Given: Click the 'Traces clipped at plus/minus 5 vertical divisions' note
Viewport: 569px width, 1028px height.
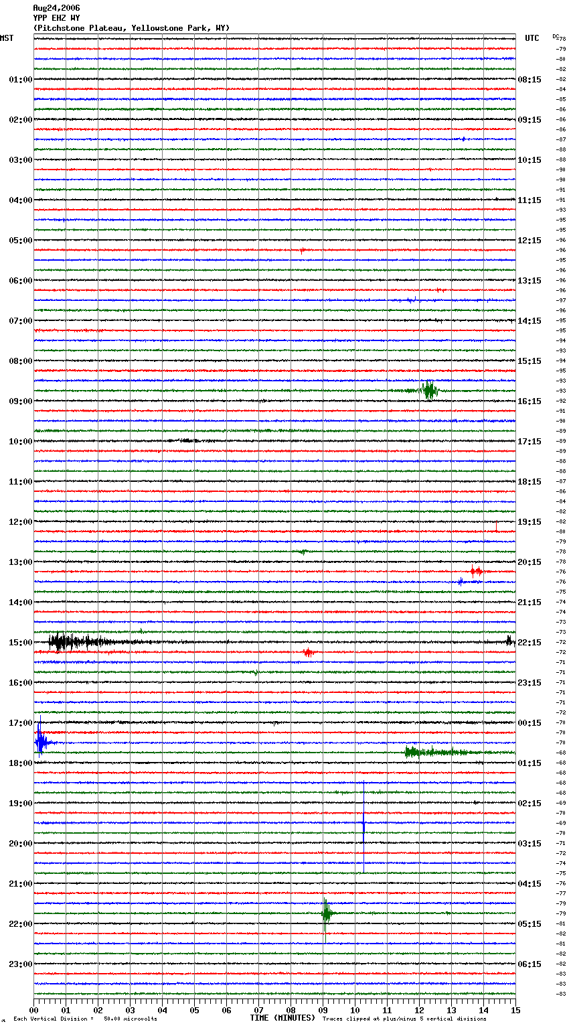Looking at the screenshot, I should coord(404,1019).
